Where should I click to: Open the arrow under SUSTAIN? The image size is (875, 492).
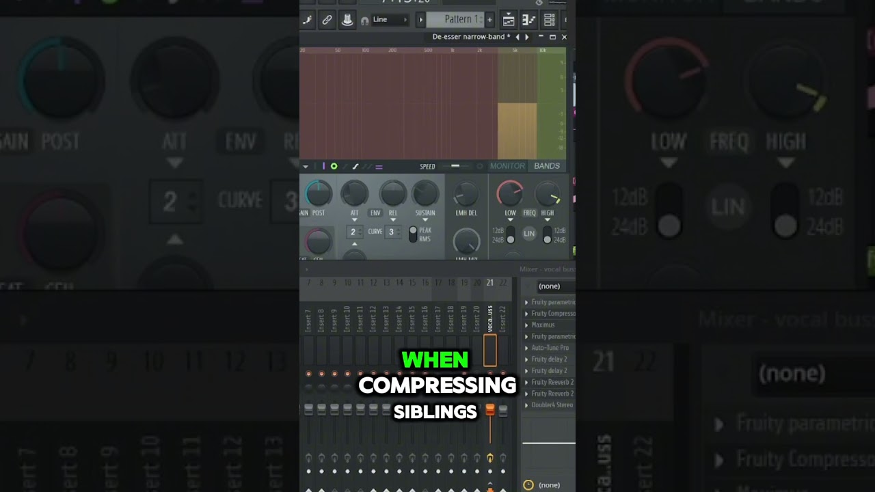(x=425, y=220)
